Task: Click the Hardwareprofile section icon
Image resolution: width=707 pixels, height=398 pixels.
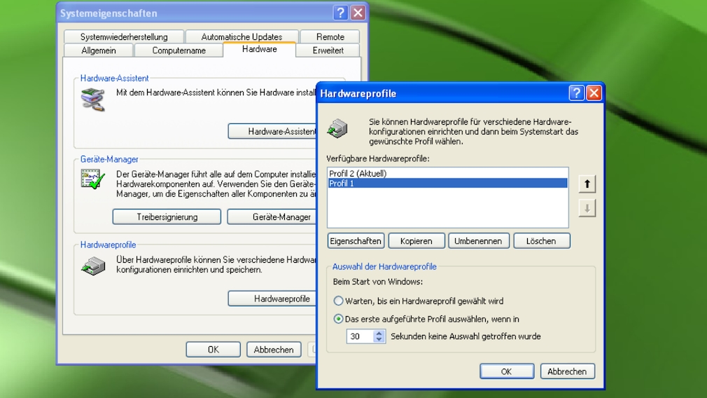Action: tap(92, 266)
